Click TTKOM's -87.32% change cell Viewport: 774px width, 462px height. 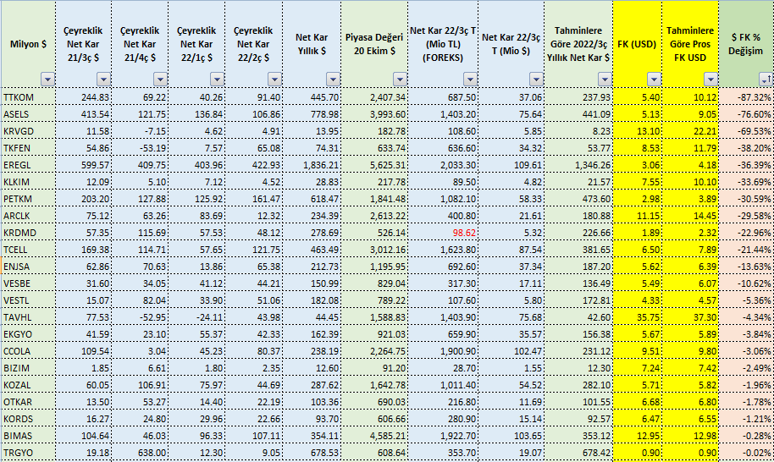746,97
